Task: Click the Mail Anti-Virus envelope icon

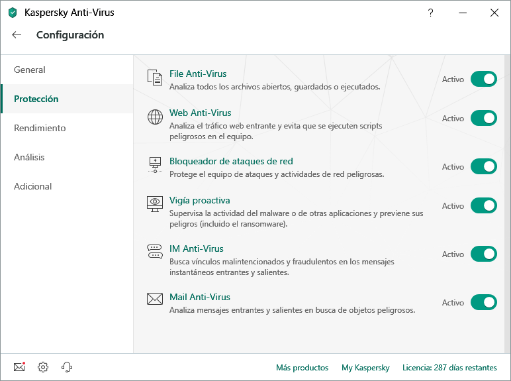Action: point(155,299)
